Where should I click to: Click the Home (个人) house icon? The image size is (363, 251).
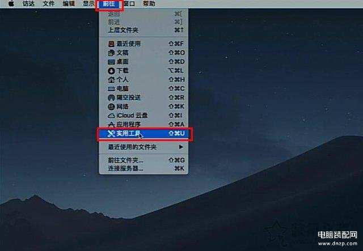point(111,80)
